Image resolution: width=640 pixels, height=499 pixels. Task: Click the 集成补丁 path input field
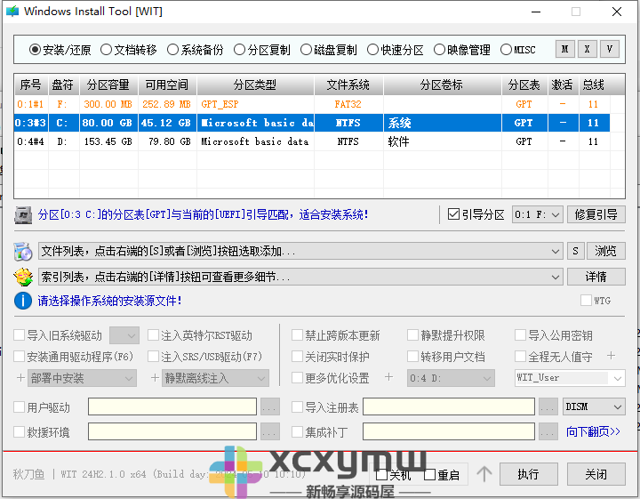coord(449,431)
